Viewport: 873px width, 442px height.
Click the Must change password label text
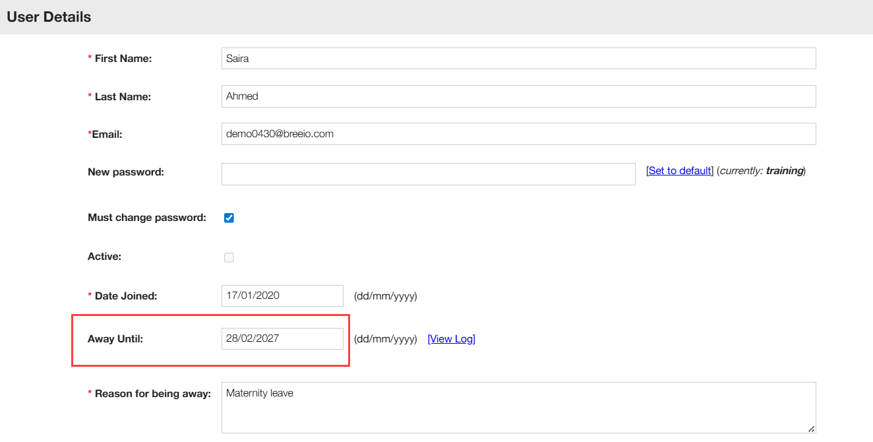[x=146, y=218]
